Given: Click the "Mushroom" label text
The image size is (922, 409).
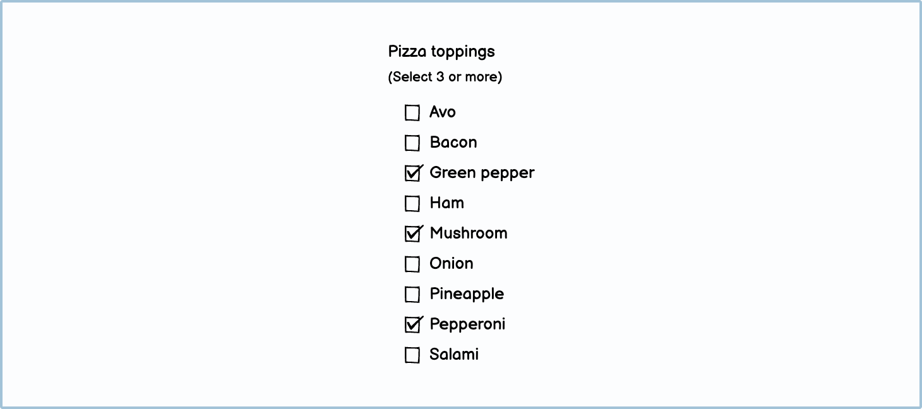Looking at the screenshot, I should coord(468,234).
